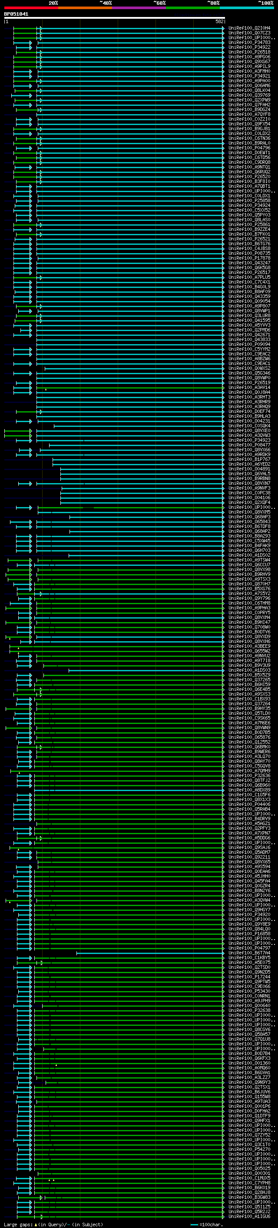Image resolution: width=278 pixels, height=1228 pixels.
Task: Select hit UniRef100_Q8VXD9
Action: tap(249, 636)
